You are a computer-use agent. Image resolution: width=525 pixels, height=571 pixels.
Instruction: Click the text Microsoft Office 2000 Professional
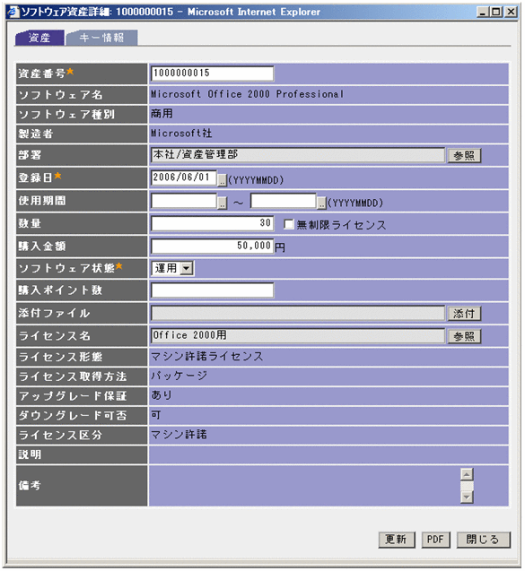click(x=247, y=94)
